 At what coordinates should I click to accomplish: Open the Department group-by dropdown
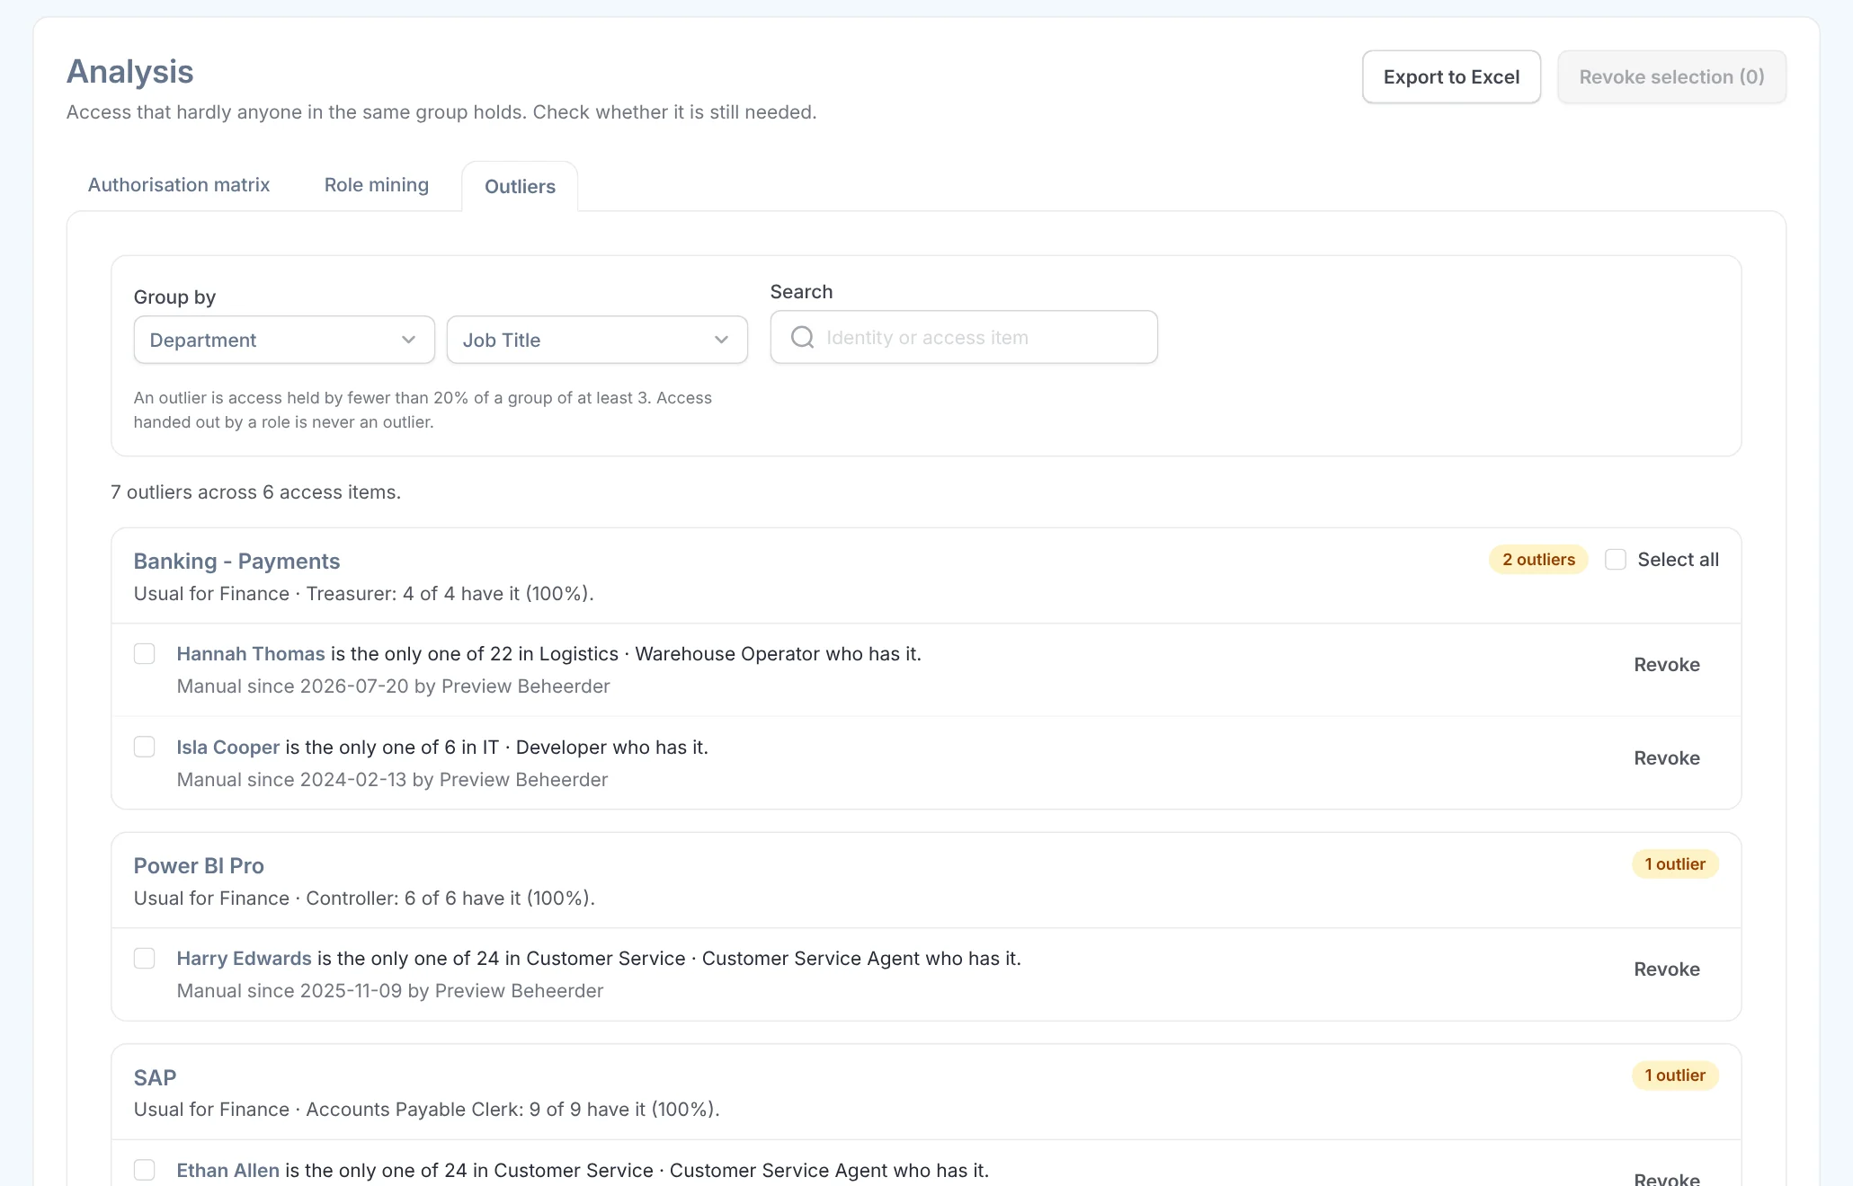coord(284,340)
